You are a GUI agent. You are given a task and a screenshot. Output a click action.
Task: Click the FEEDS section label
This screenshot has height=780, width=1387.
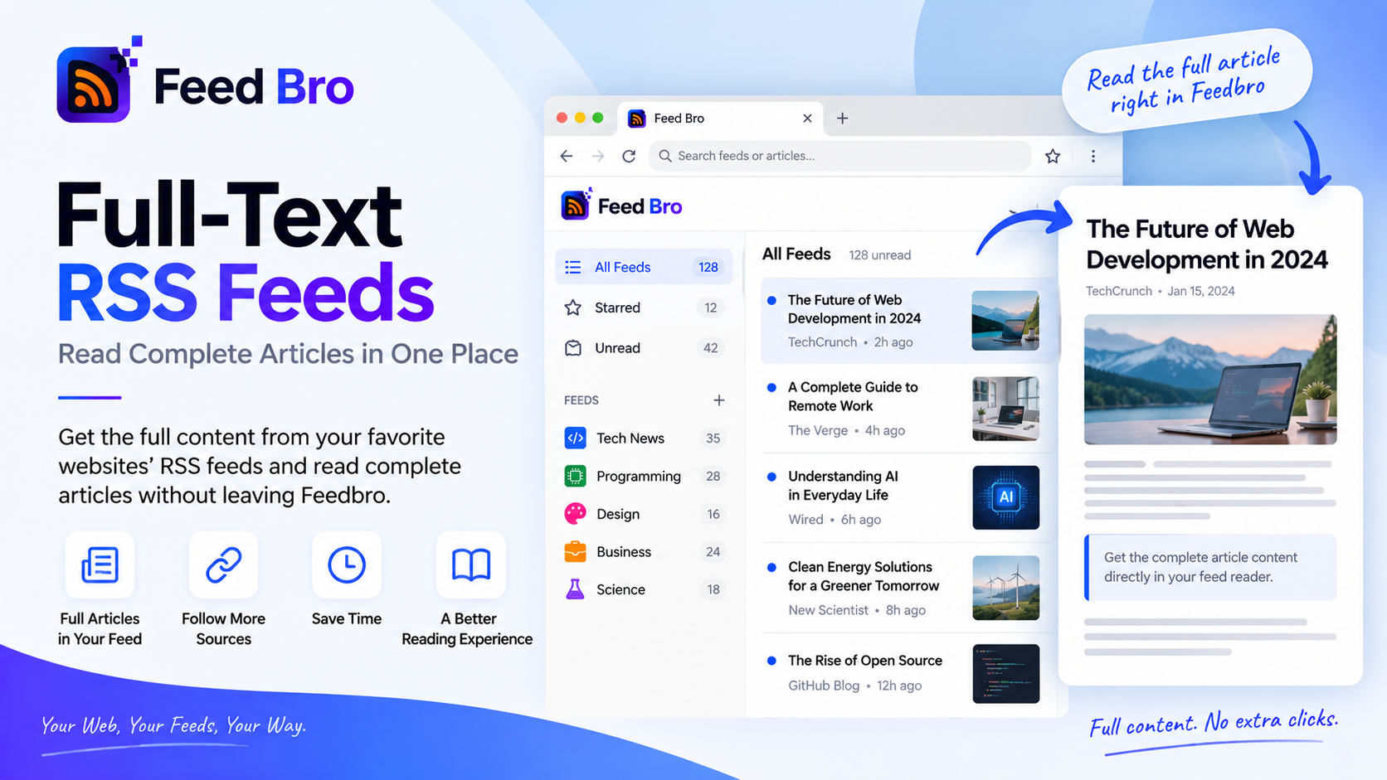[x=581, y=400]
